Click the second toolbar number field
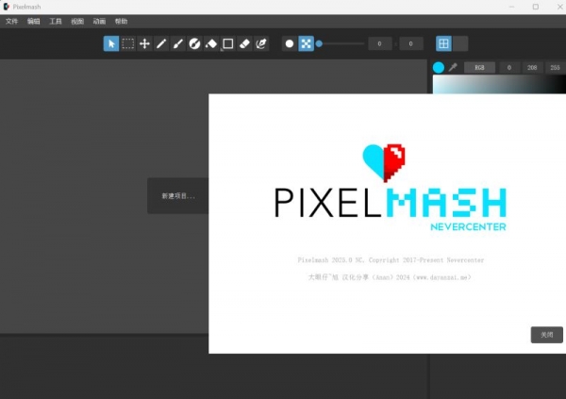The height and width of the screenshot is (399, 566). click(410, 43)
